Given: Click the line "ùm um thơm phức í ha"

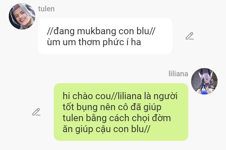Looking at the screenshot, I should pos(94,42).
